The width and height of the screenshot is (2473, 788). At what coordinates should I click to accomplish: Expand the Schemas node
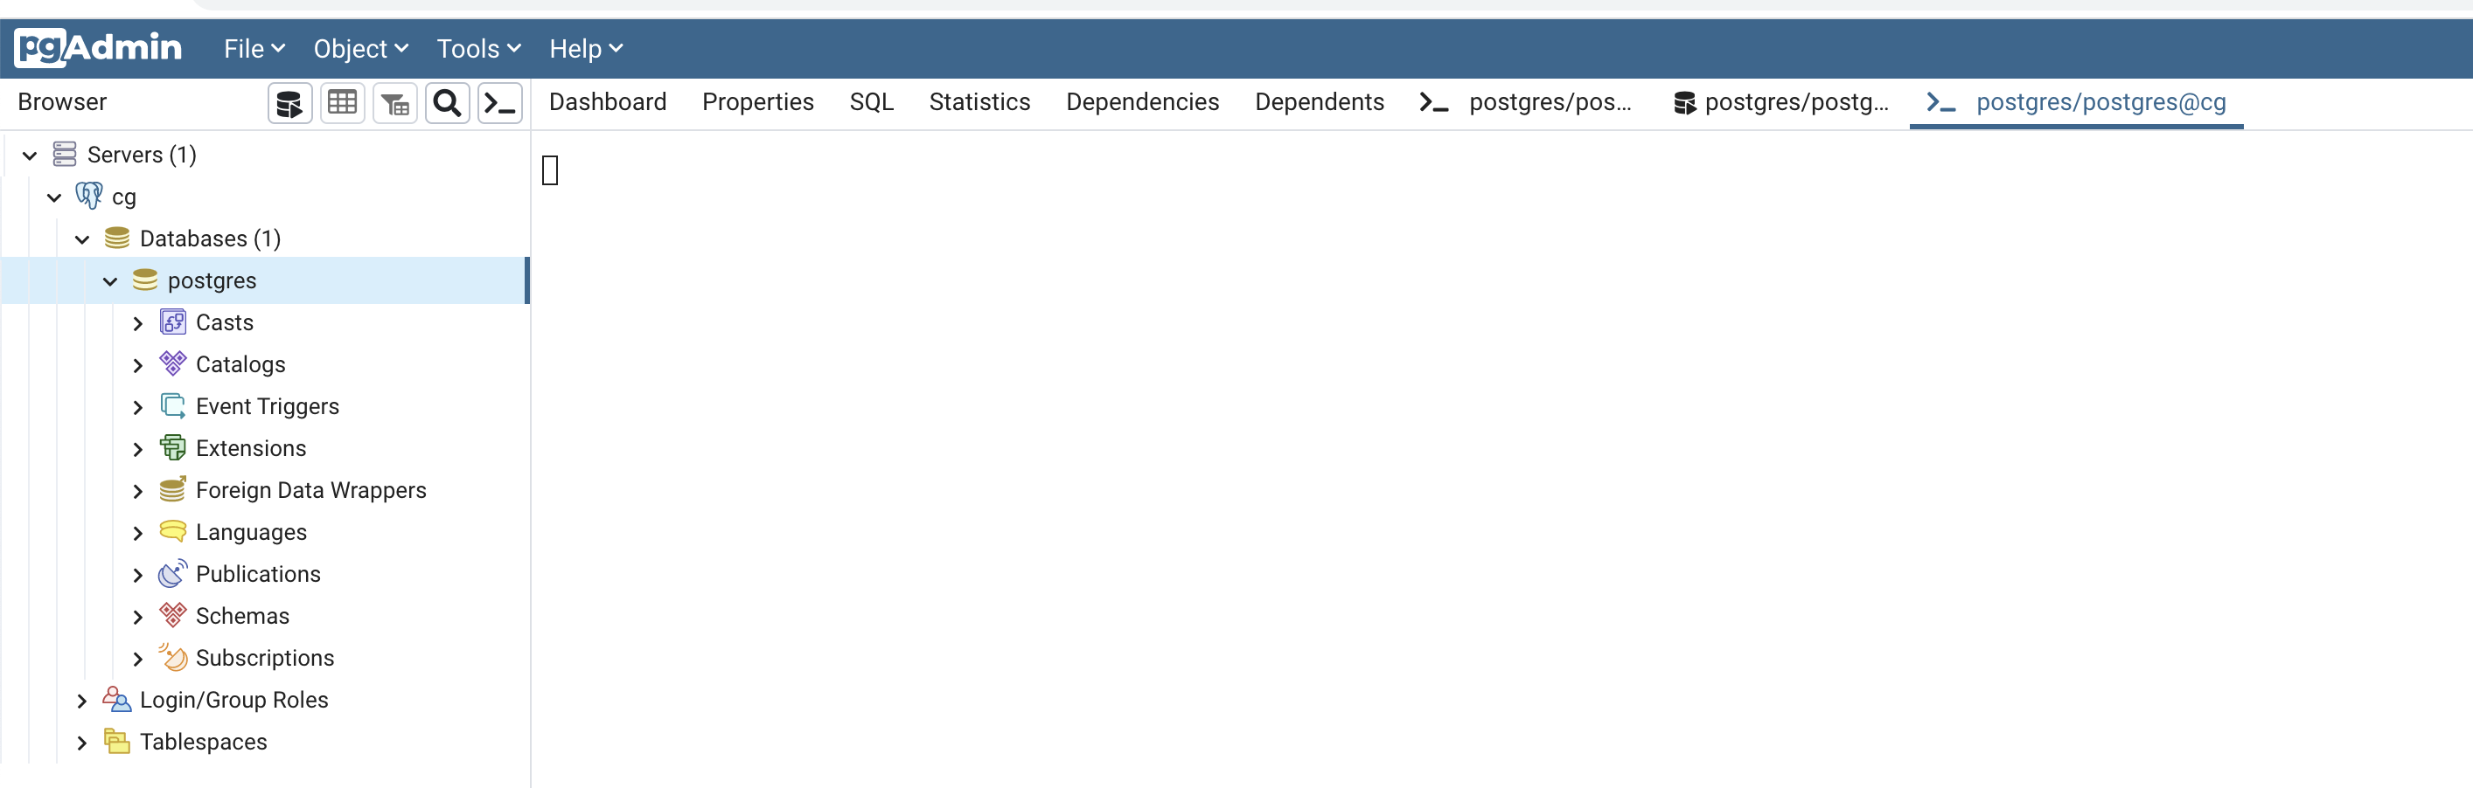pos(137,617)
